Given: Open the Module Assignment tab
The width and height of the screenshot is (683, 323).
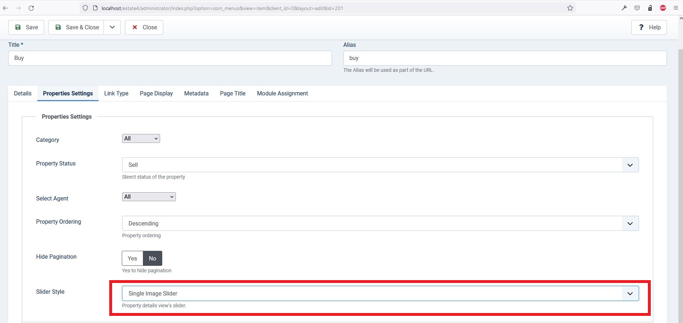Looking at the screenshot, I should point(282,93).
